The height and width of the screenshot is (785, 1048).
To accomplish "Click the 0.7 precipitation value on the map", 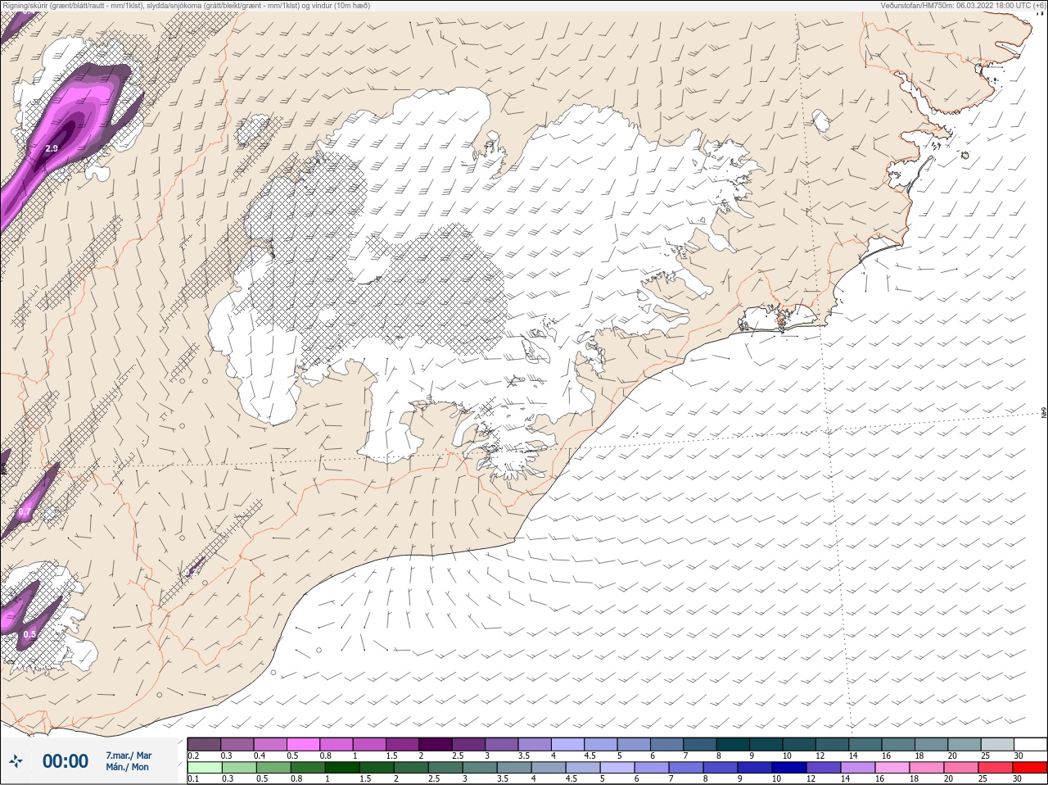I will pyautogui.click(x=25, y=512).
